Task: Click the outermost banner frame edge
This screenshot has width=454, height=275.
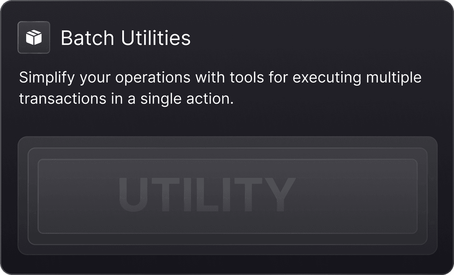Action: (x=227, y=137)
